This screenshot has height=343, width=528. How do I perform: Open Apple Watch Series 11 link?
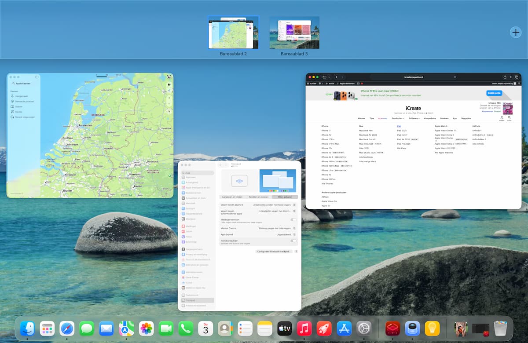445,131
